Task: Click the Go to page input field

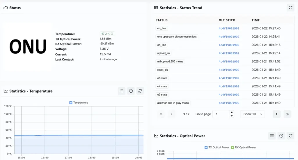Action: point(221,114)
